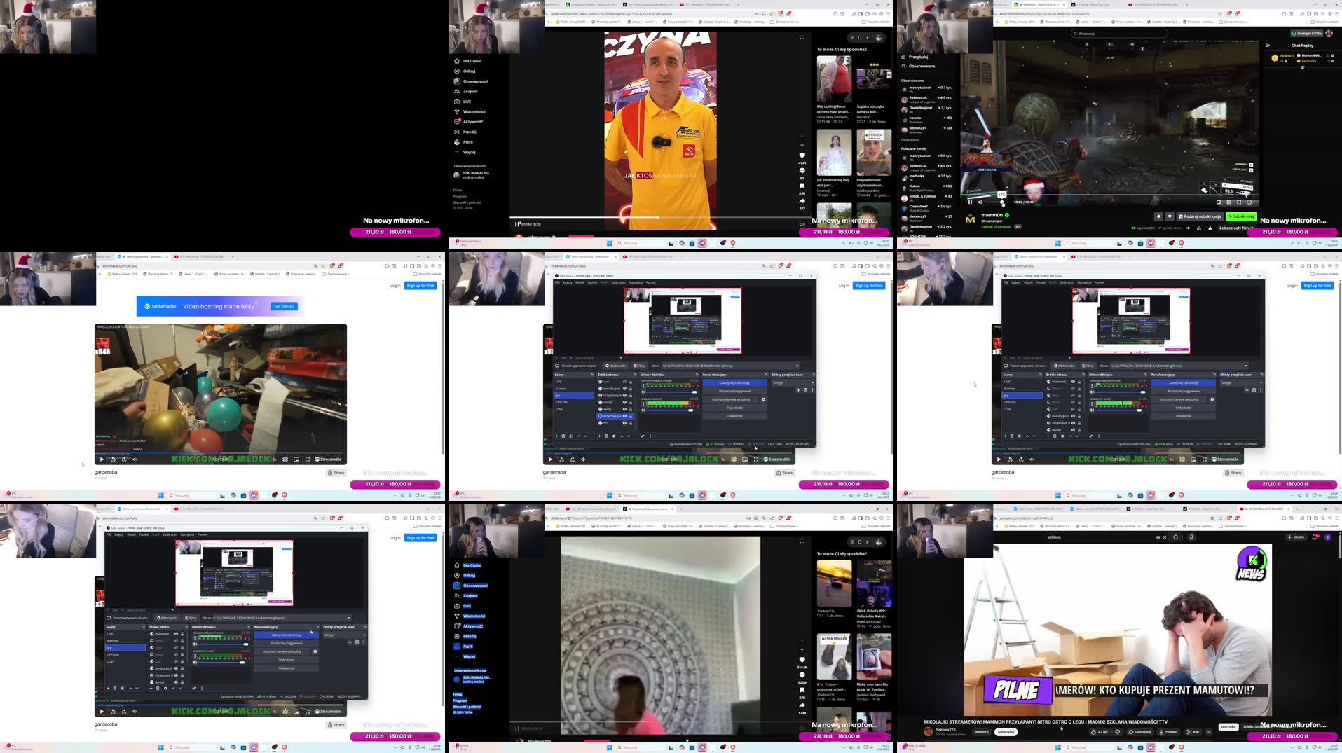The width and height of the screenshot is (1342, 753).
Task: Mute the microphone channel in the OBS audio mixer
Action: (195, 644)
